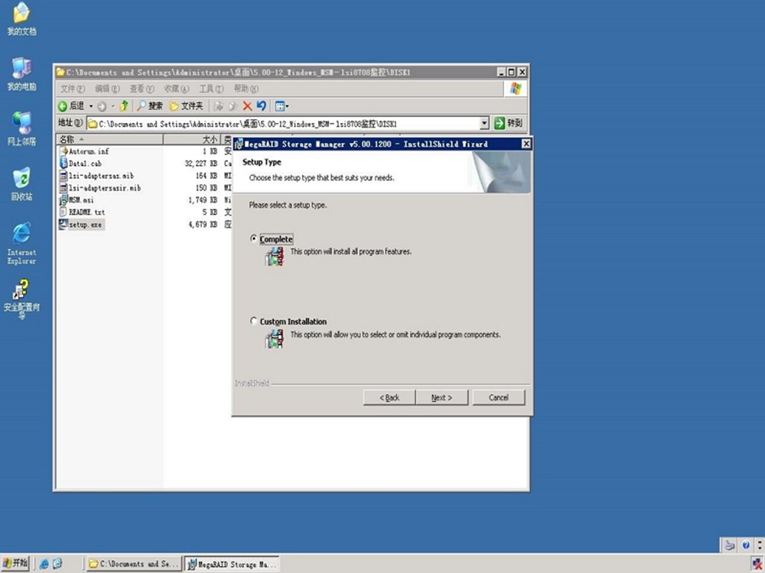Choose the Custom Installation radio option

tap(255, 322)
